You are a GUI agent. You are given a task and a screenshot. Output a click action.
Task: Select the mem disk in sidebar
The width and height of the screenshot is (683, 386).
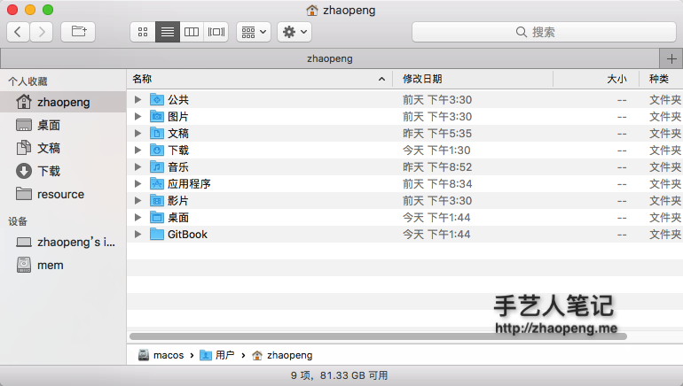[x=50, y=265]
